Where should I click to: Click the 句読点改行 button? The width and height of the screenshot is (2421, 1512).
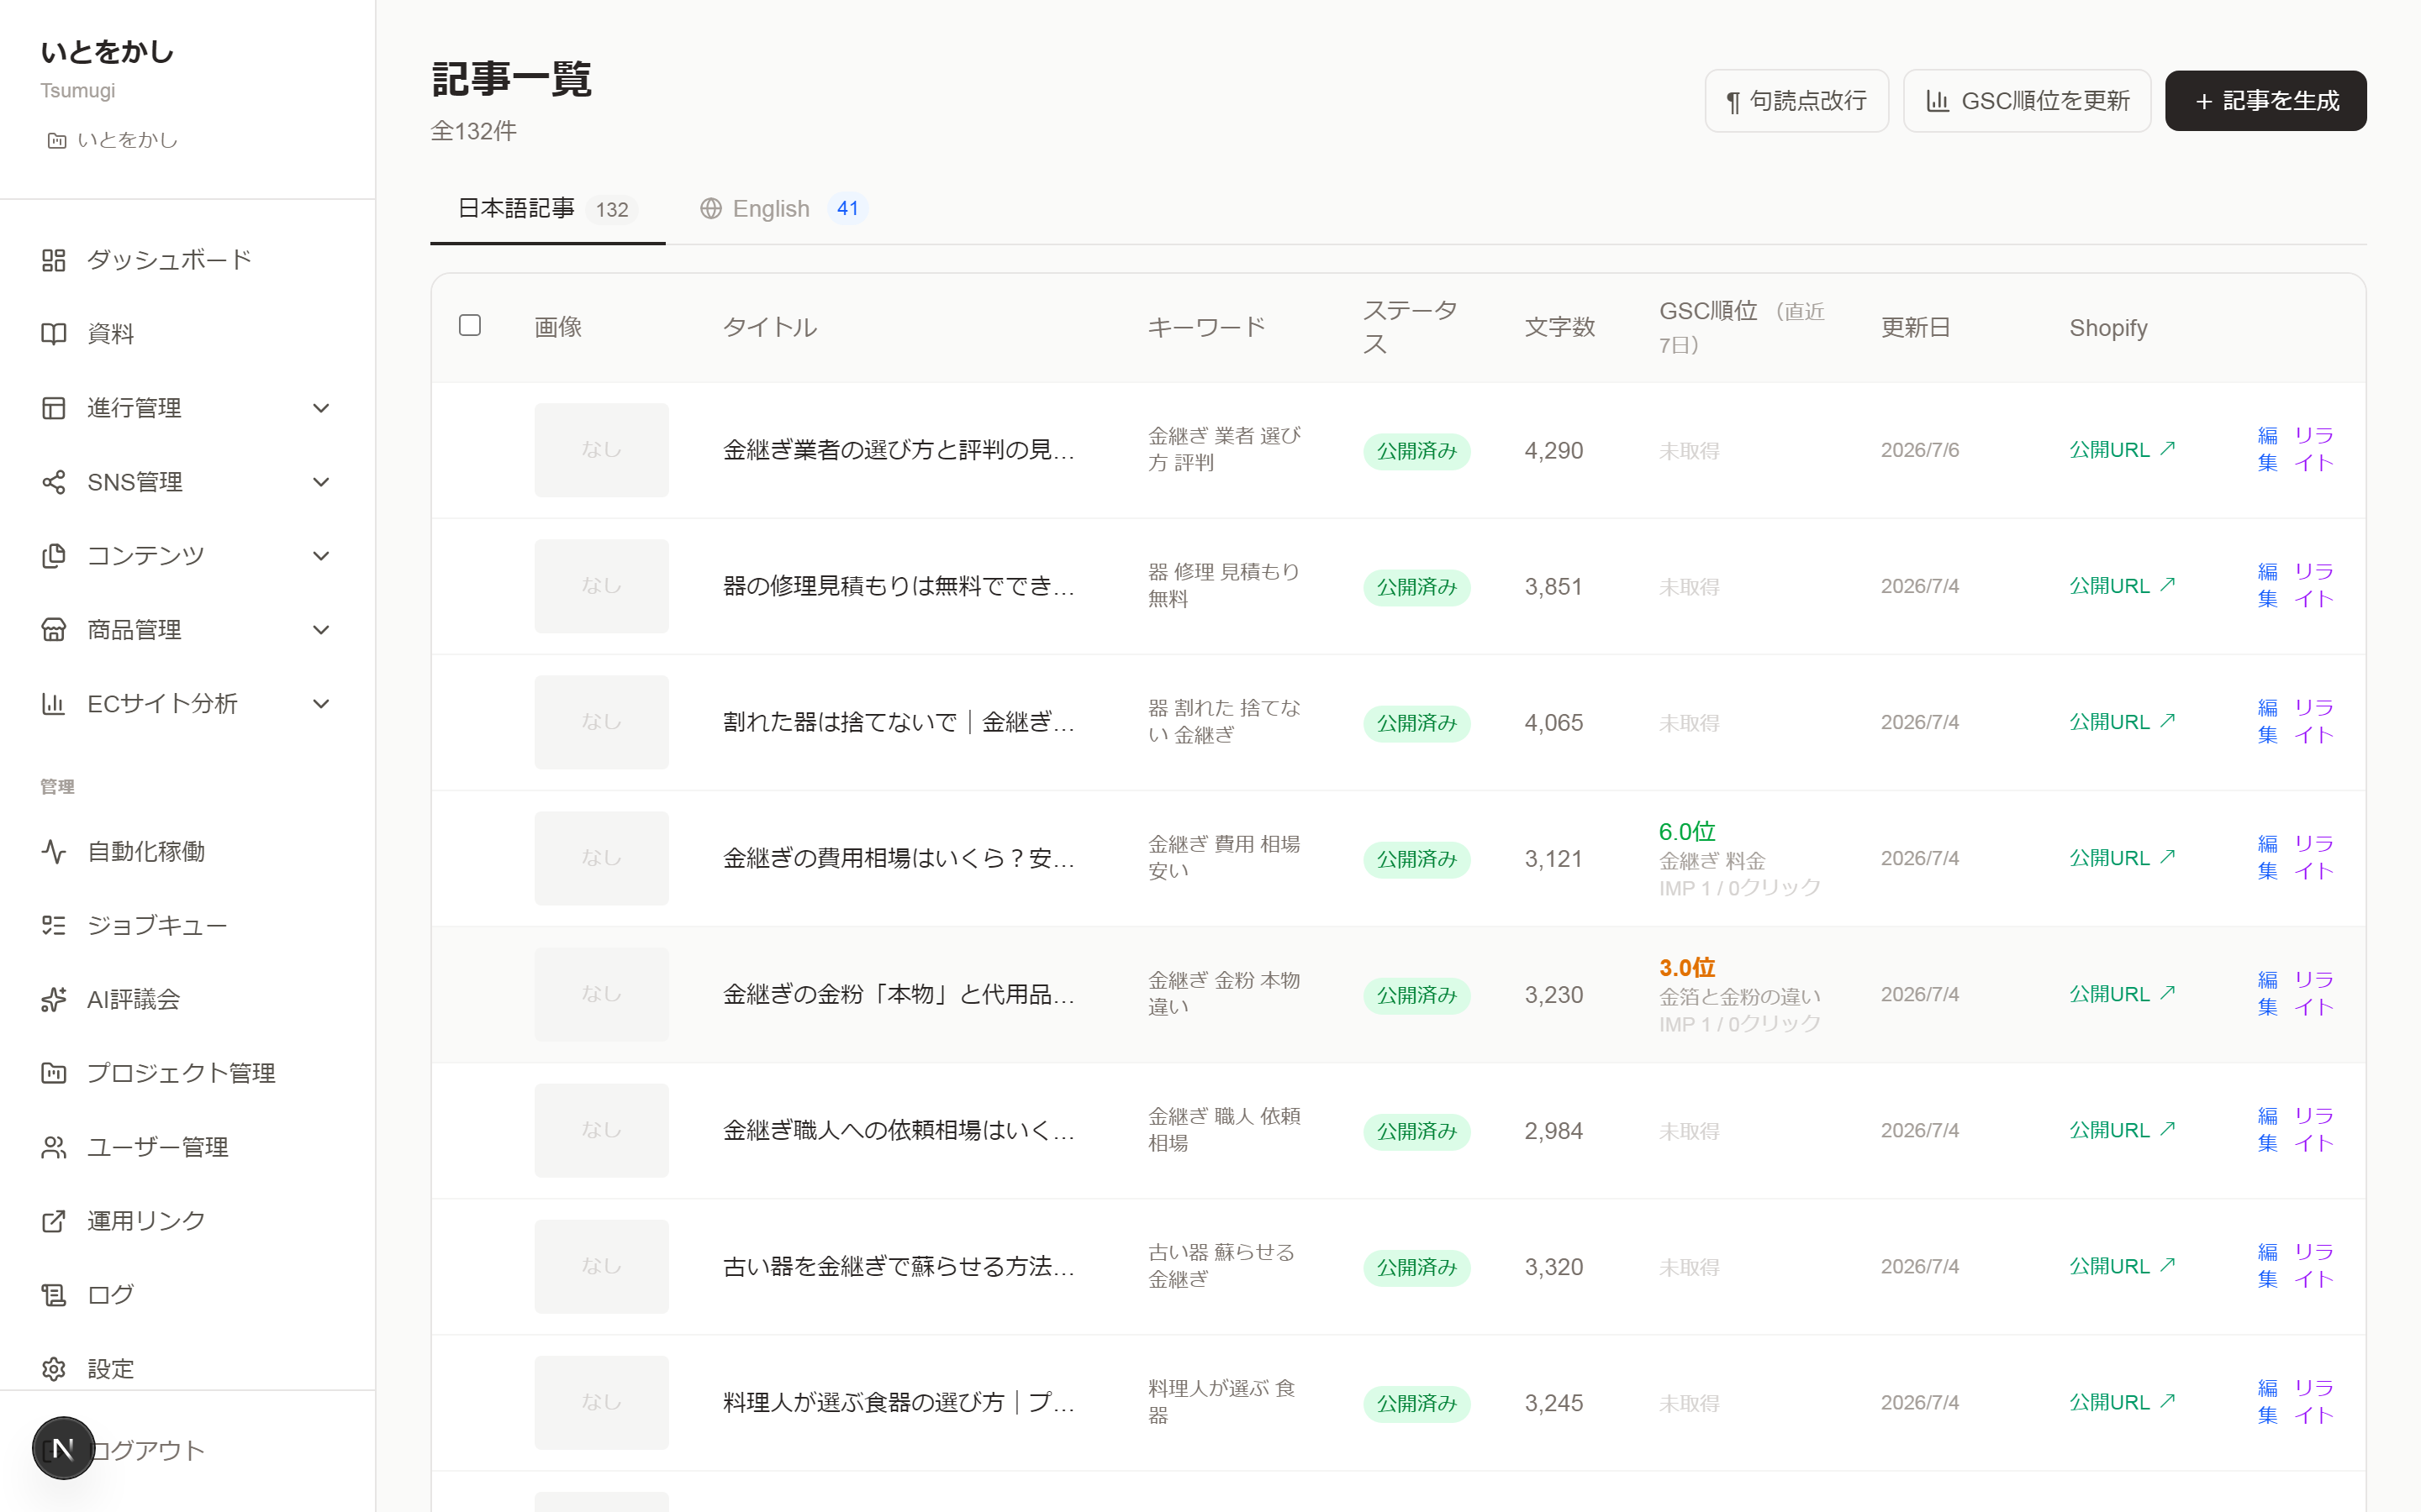pos(1796,101)
